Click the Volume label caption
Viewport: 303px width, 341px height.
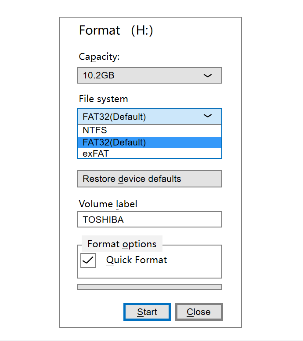(x=108, y=204)
